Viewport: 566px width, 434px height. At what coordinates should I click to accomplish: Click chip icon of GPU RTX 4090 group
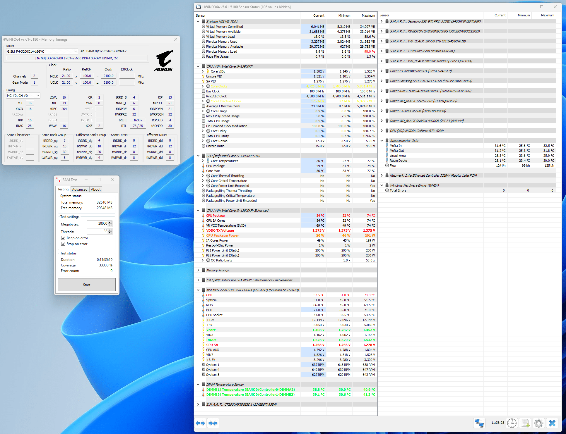point(387,131)
